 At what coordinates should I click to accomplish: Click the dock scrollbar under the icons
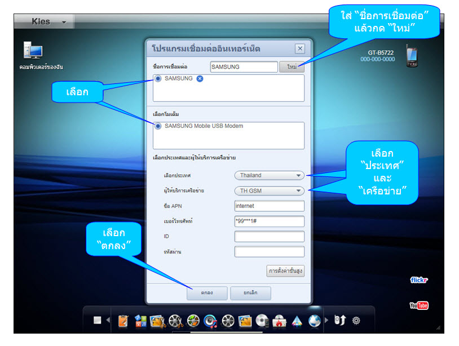coord(226,332)
